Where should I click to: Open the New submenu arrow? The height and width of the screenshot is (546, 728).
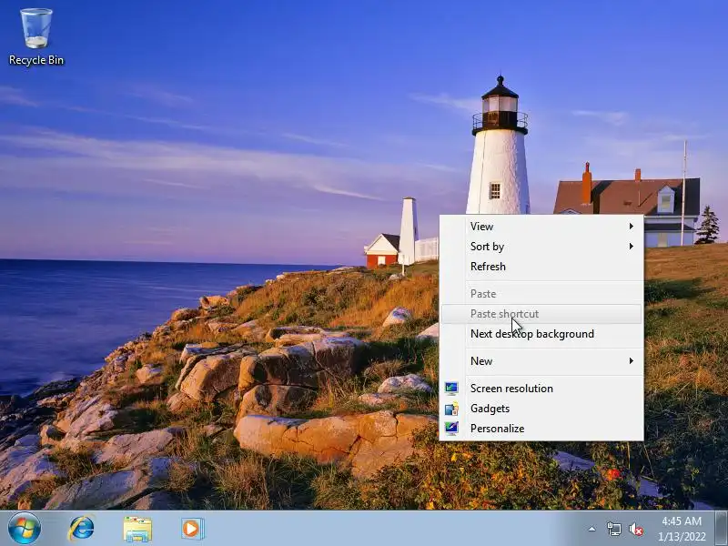point(631,360)
